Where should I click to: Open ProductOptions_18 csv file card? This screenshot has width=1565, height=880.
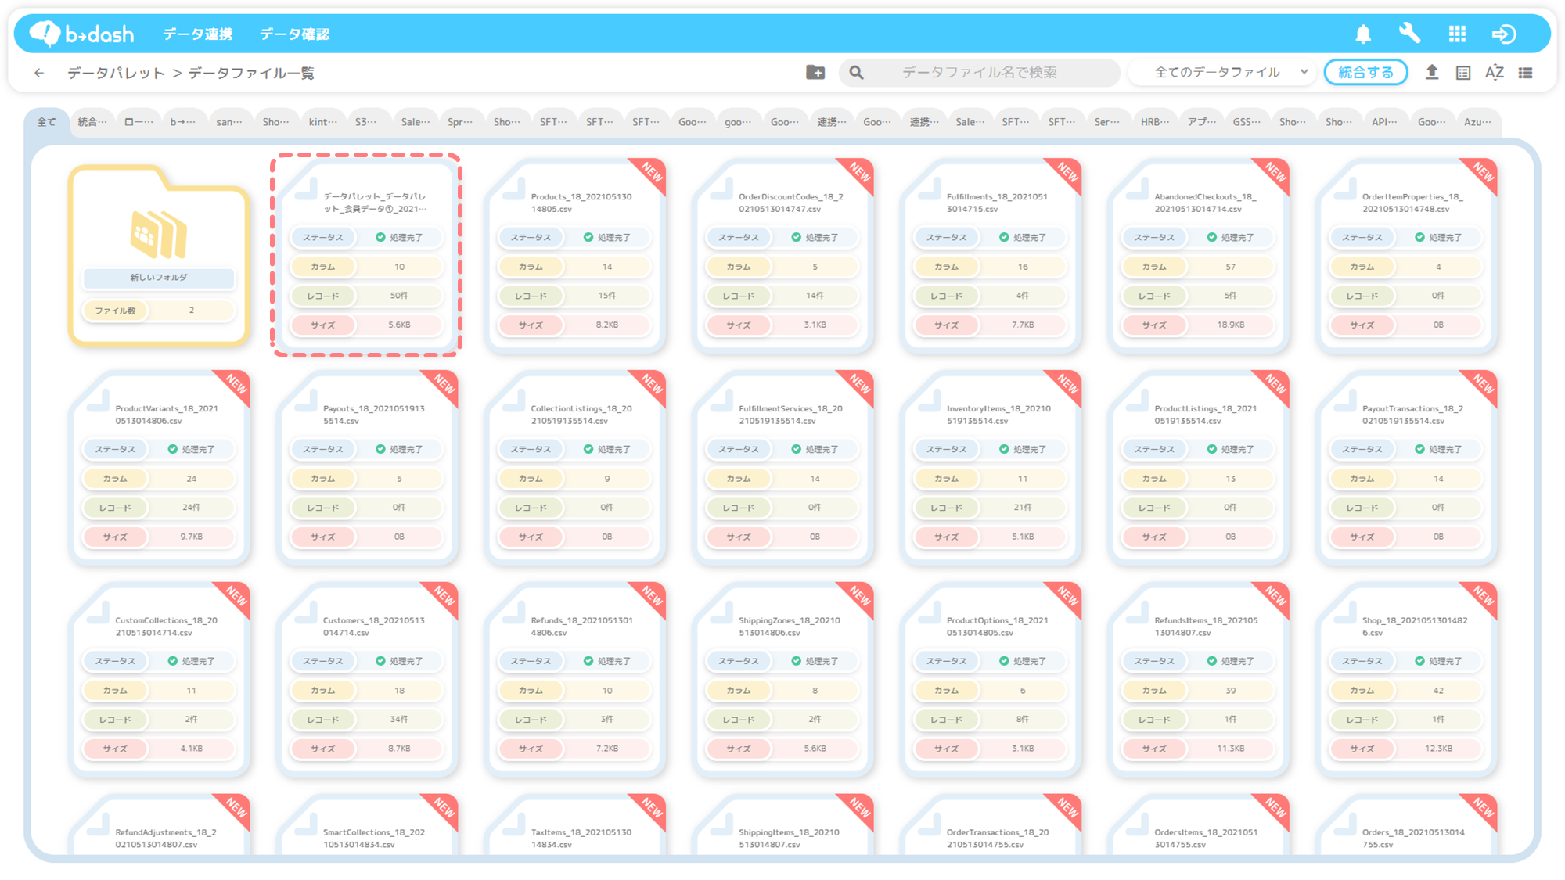tap(991, 679)
